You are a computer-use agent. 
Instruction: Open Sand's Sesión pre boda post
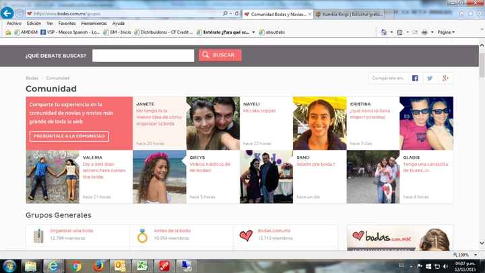click(315, 164)
